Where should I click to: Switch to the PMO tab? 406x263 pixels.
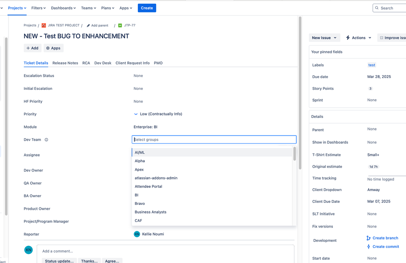point(158,63)
